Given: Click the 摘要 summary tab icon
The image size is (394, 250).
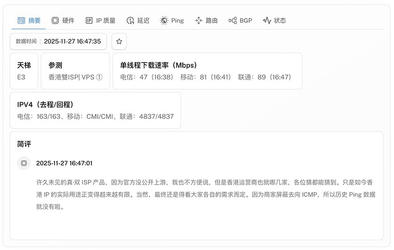Looking at the screenshot, I should coord(21,21).
